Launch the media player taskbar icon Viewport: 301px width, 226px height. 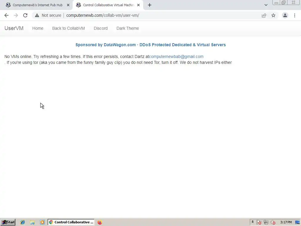click(x=42, y=222)
